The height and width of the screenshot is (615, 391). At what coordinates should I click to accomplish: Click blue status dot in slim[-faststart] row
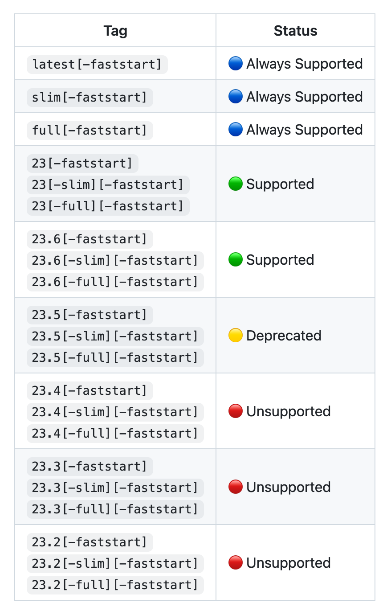[235, 97]
